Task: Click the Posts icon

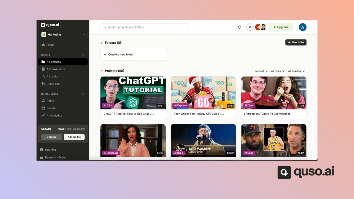Action: [x=43, y=101]
